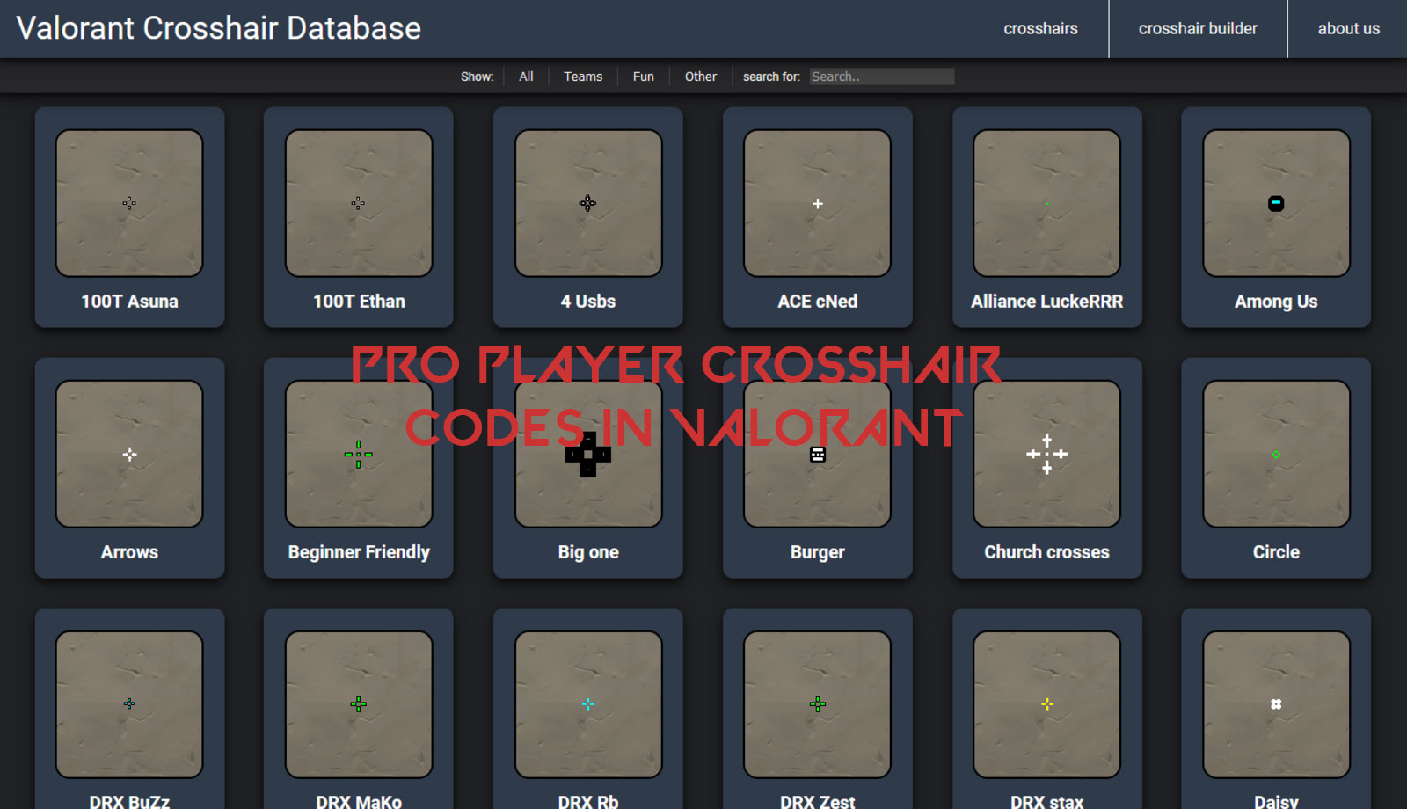Open the Alliance LuckeRRR crosshair preview
The width and height of the screenshot is (1407, 809).
pos(1046,203)
